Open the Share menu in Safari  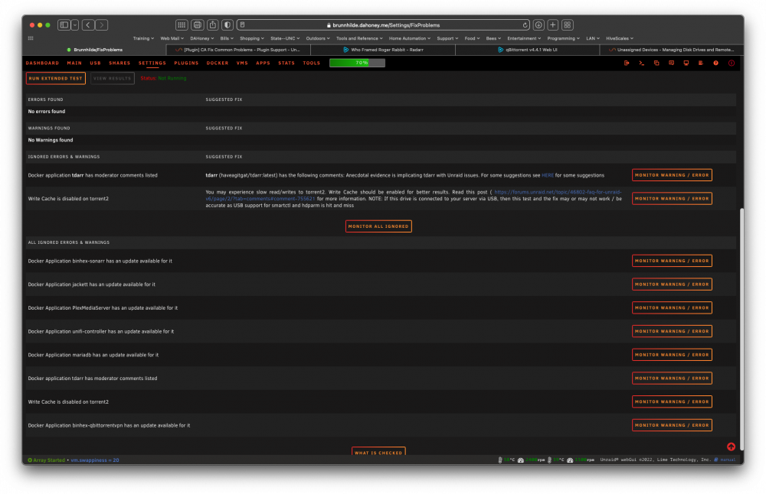(212, 25)
